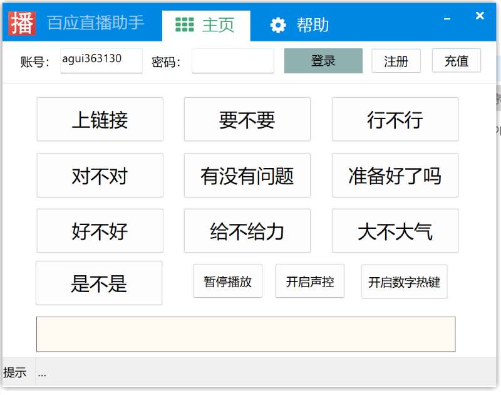The height and width of the screenshot is (395, 501).
Task: Select the 有没有问题 button
Action: 247,176
